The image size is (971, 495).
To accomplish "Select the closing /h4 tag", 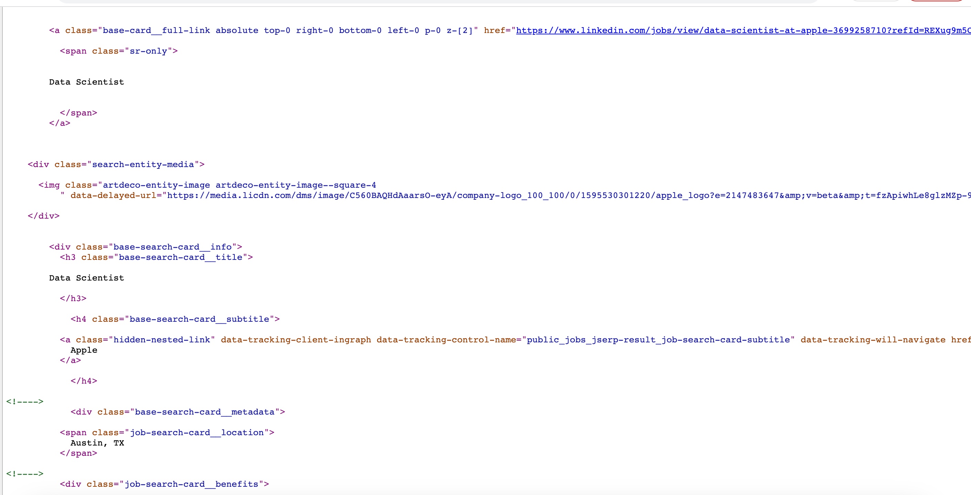I will [x=84, y=381].
